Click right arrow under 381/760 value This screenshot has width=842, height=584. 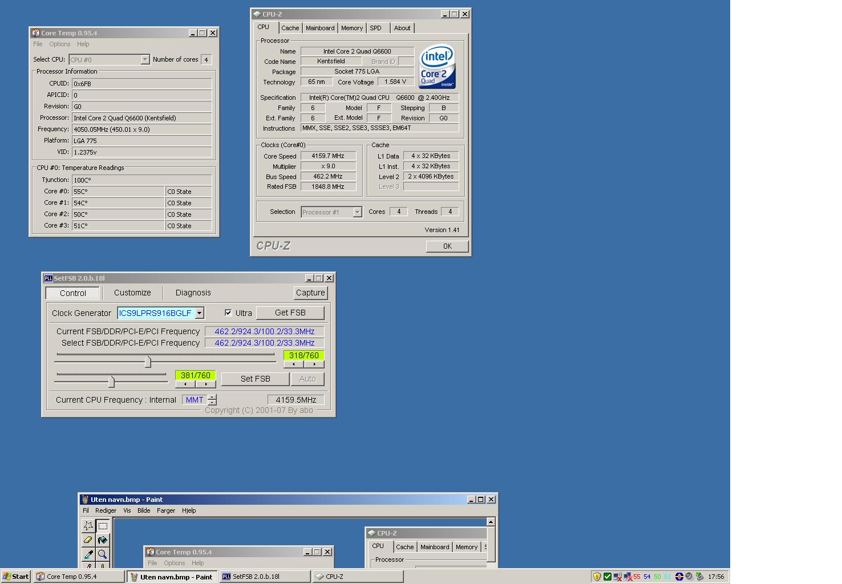206,384
